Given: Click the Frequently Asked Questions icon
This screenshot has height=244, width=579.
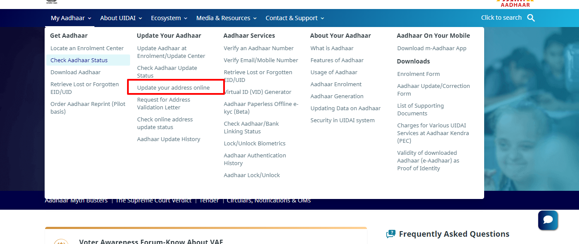Looking at the screenshot, I should pyautogui.click(x=391, y=234).
